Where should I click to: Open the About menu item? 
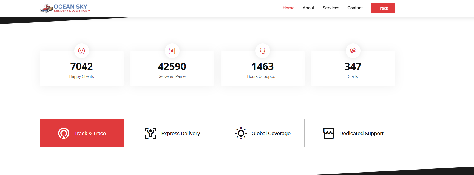(x=308, y=8)
